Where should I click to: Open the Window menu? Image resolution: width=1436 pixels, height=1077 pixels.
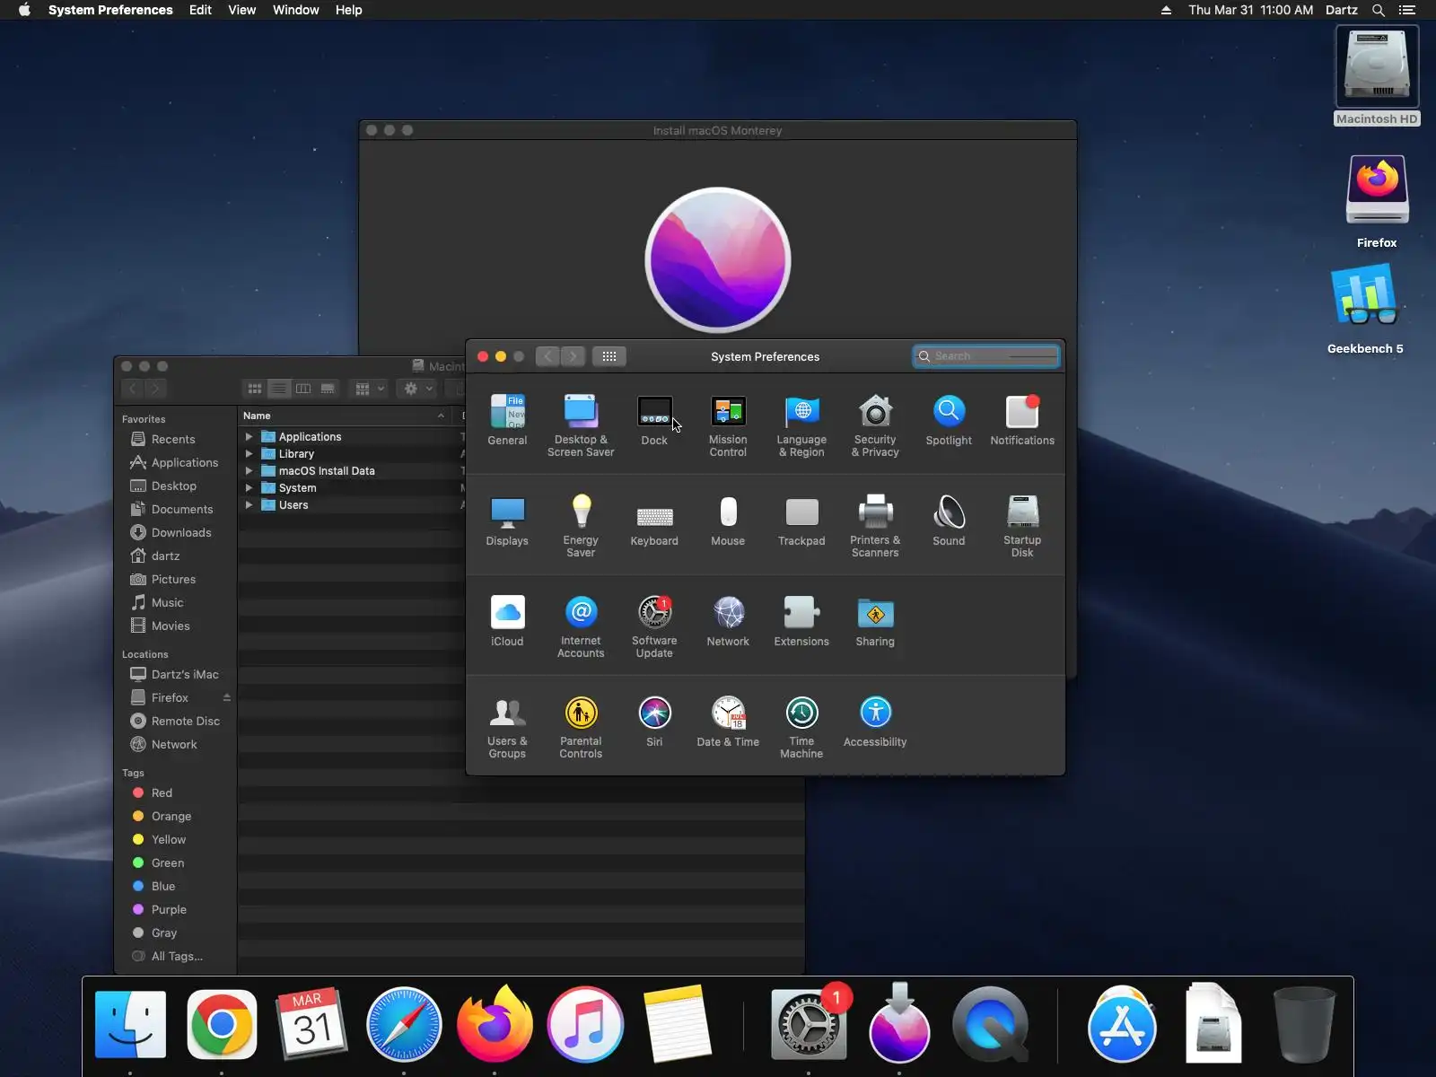[295, 10]
